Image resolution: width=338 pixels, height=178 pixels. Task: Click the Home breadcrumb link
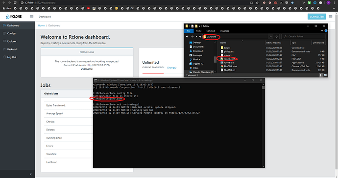41,25
